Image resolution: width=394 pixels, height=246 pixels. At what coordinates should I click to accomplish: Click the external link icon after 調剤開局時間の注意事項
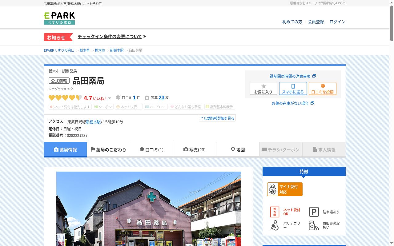click(x=314, y=76)
